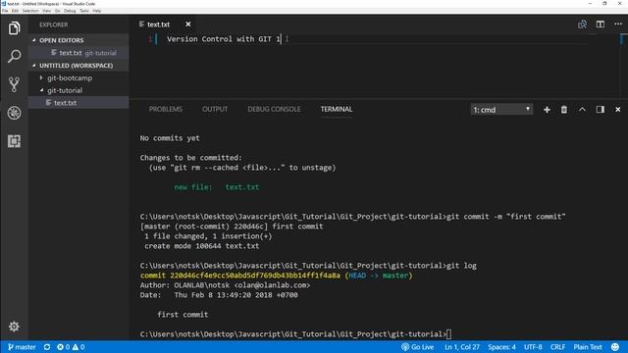Click the editor line containing Version Control with GIT
The height and width of the screenshot is (353, 628).
[x=224, y=39]
